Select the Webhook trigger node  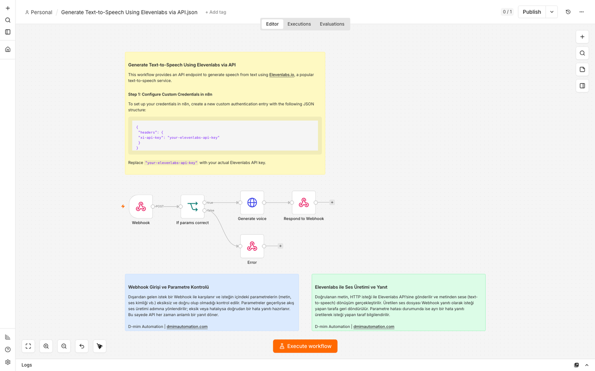tap(141, 206)
